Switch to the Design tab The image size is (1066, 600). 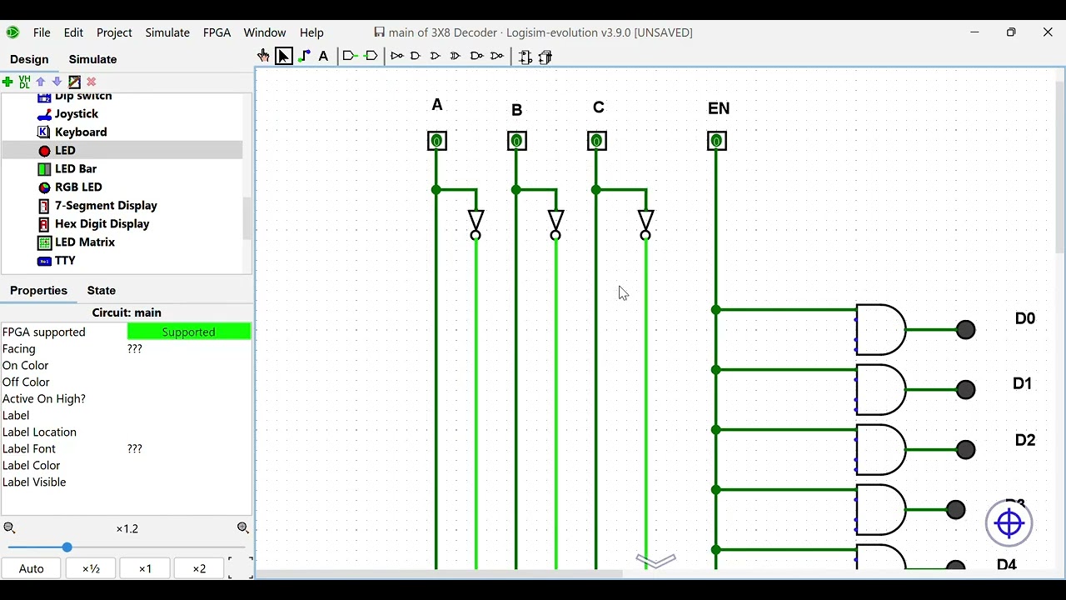29,59
